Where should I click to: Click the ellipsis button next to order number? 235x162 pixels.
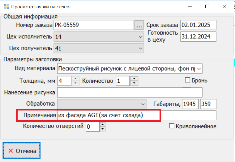point(139,25)
